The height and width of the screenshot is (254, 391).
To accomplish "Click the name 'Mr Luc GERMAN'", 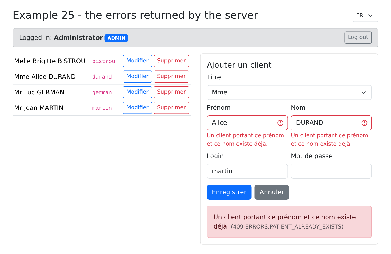I will (39, 92).
